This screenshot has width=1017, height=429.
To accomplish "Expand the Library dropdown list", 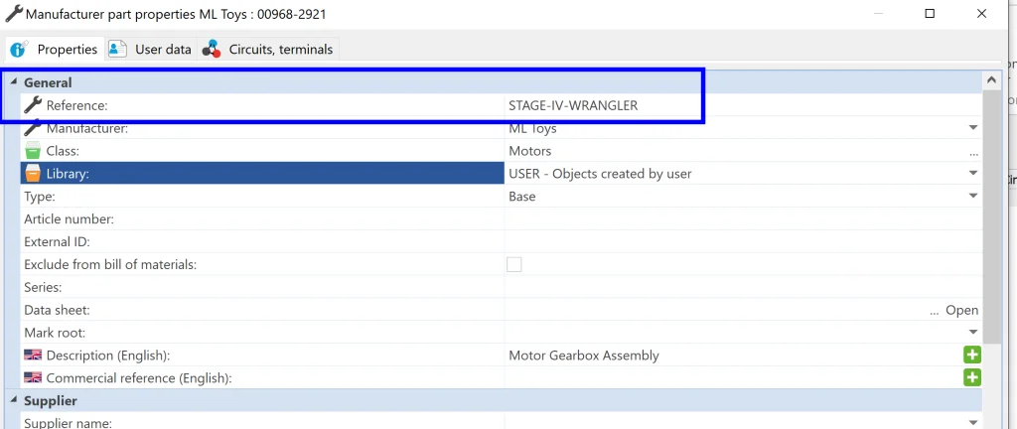I will 973,174.
